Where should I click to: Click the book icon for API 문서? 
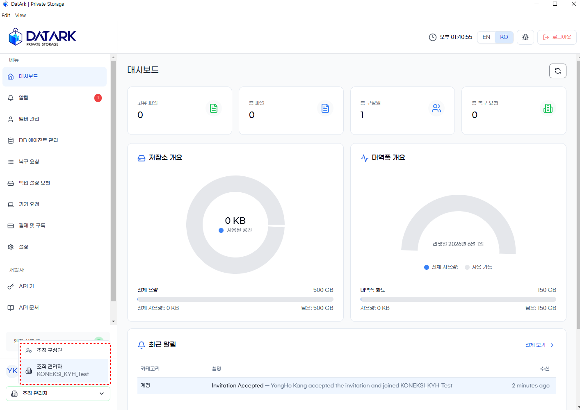pos(11,308)
